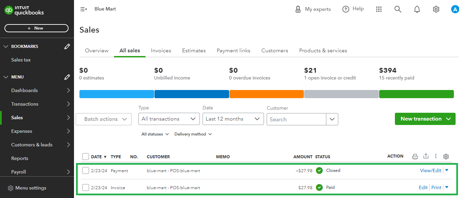This screenshot has width=459, height=198.
Task: Collapse the left navigation menu icon
Action: point(83,9)
